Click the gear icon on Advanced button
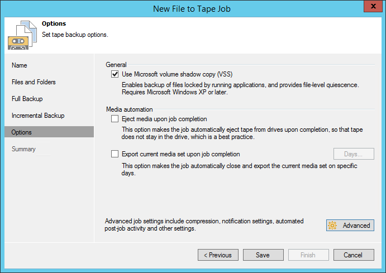This screenshot has width=386, height=273. click(x=332, y=226)
